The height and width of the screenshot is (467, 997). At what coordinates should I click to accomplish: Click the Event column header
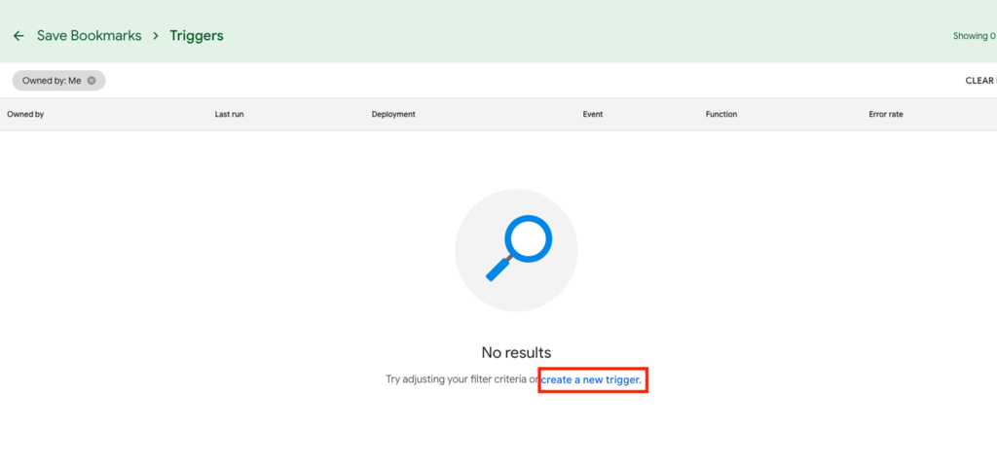point(593,115)
